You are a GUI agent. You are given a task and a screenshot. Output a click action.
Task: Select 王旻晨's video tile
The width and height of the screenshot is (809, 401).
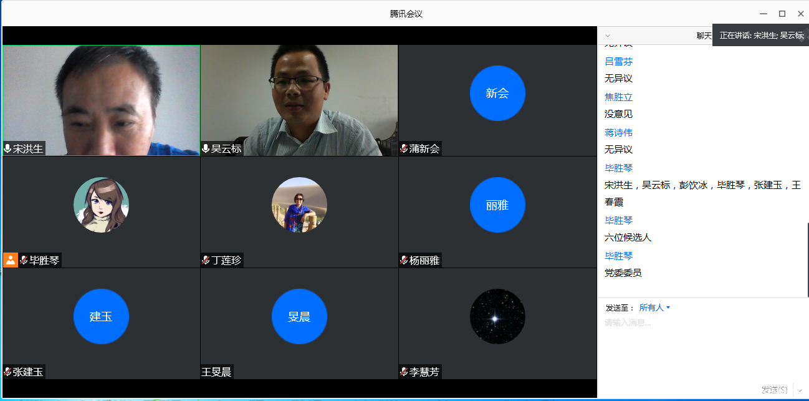[x=299, y=316]
